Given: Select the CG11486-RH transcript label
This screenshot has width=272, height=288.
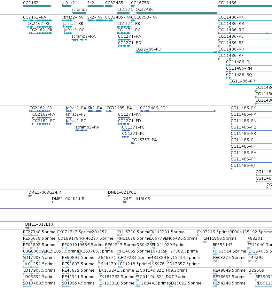Looking at the screenshot, I should [x=231, y=49].
